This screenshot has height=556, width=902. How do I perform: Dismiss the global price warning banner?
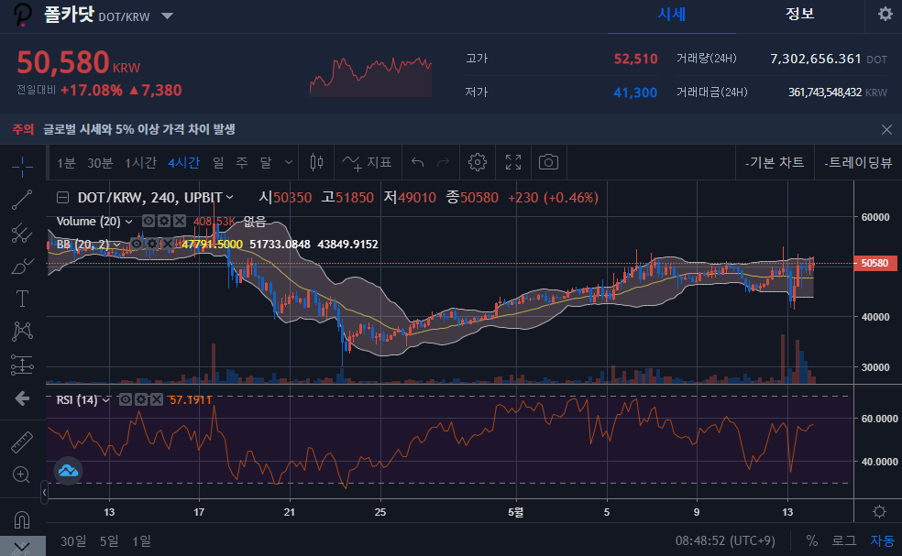(x=886, y=129)
